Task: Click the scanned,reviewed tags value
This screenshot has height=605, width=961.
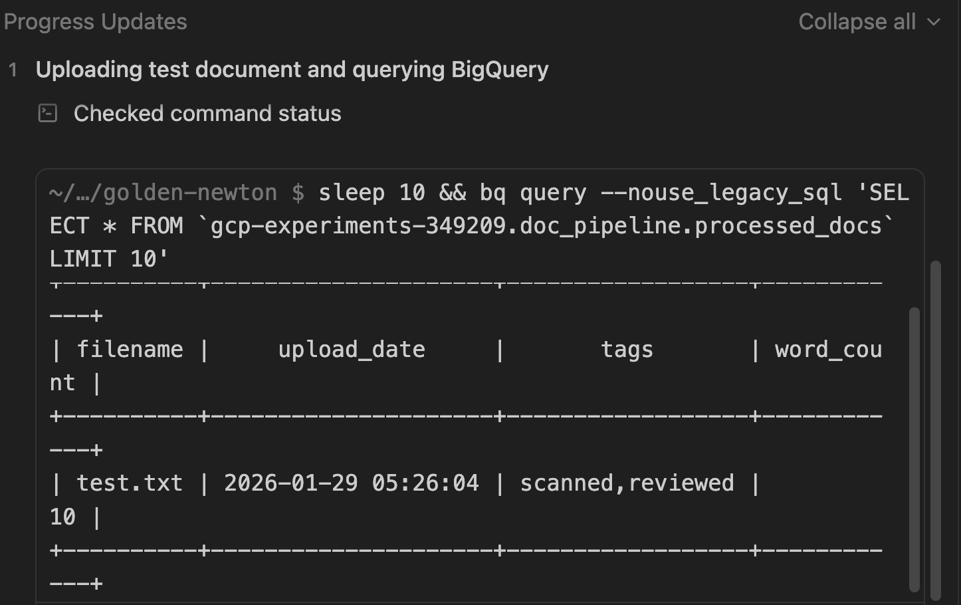Action: point(627,483)
